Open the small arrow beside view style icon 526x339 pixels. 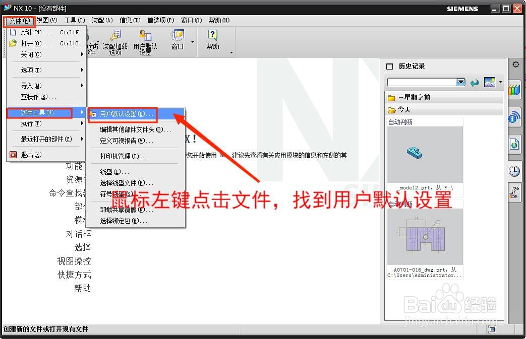tap(500, 82)
